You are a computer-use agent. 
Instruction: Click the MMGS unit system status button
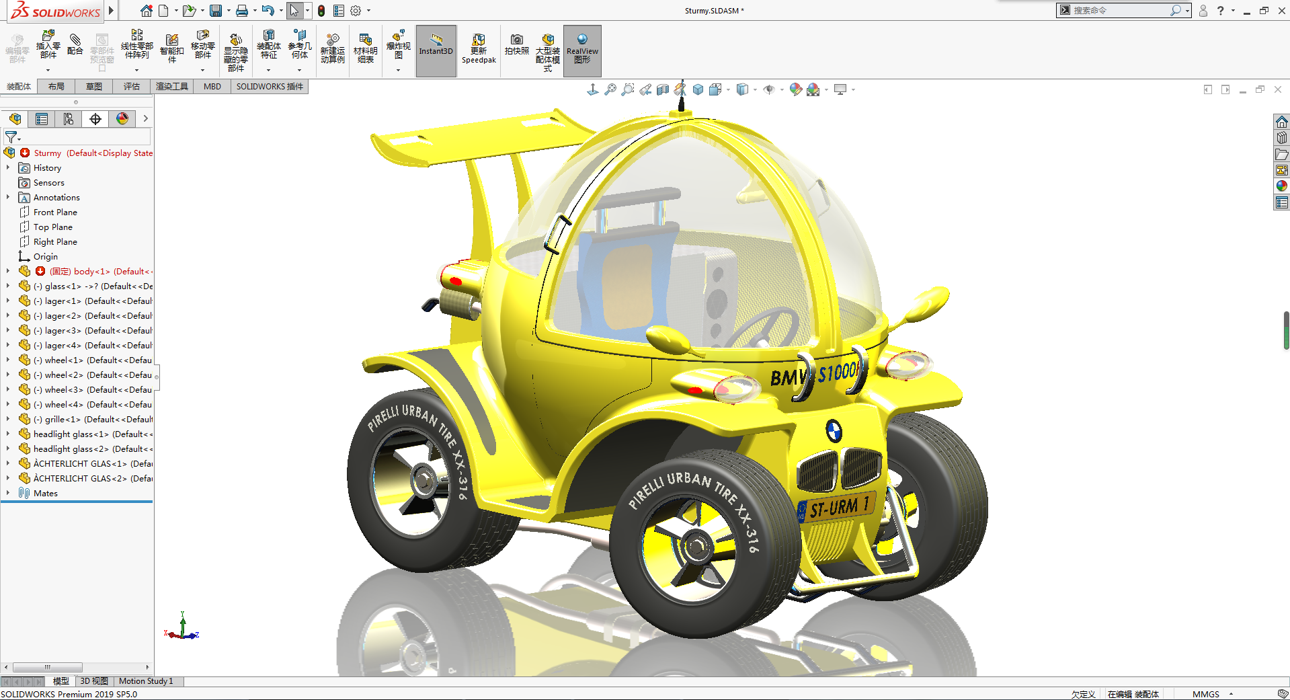[1206, 694]
